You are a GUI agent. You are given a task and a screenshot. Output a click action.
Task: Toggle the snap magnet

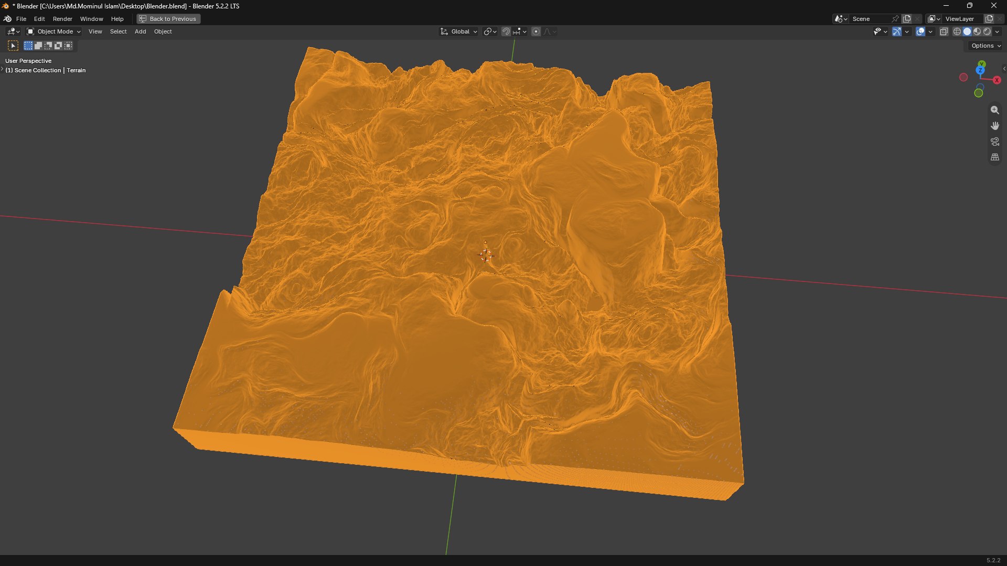tap(506, 31)
